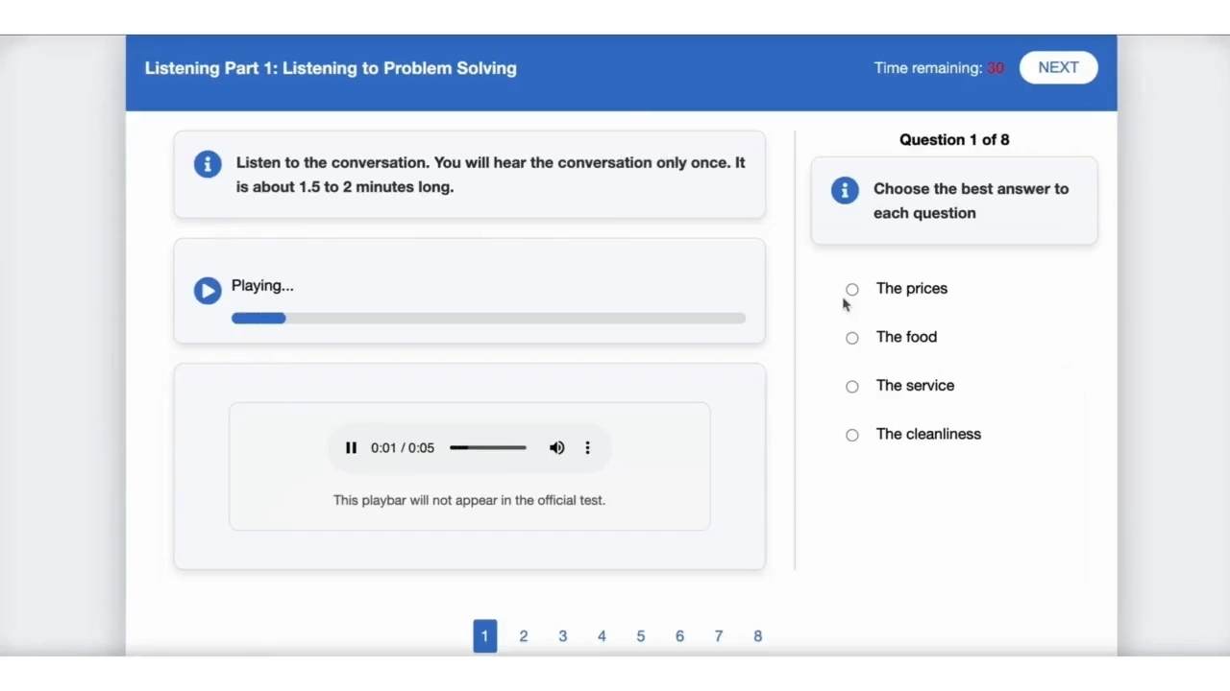Choose "The food" as your answer
This screenshot has width=1230, height=691.
[851, 338]
